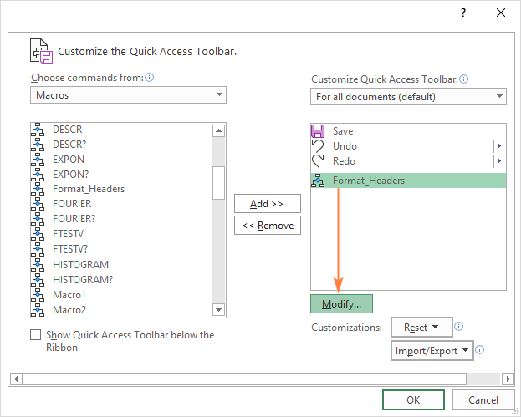Select the HISTOGRAM macro in the list

[x=80, y=265]
